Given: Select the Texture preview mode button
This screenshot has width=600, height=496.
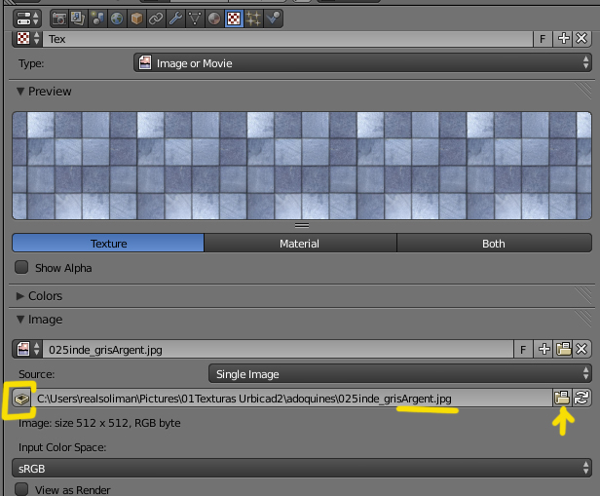Looking at the screenshot, I should click(x=108, y=243).
